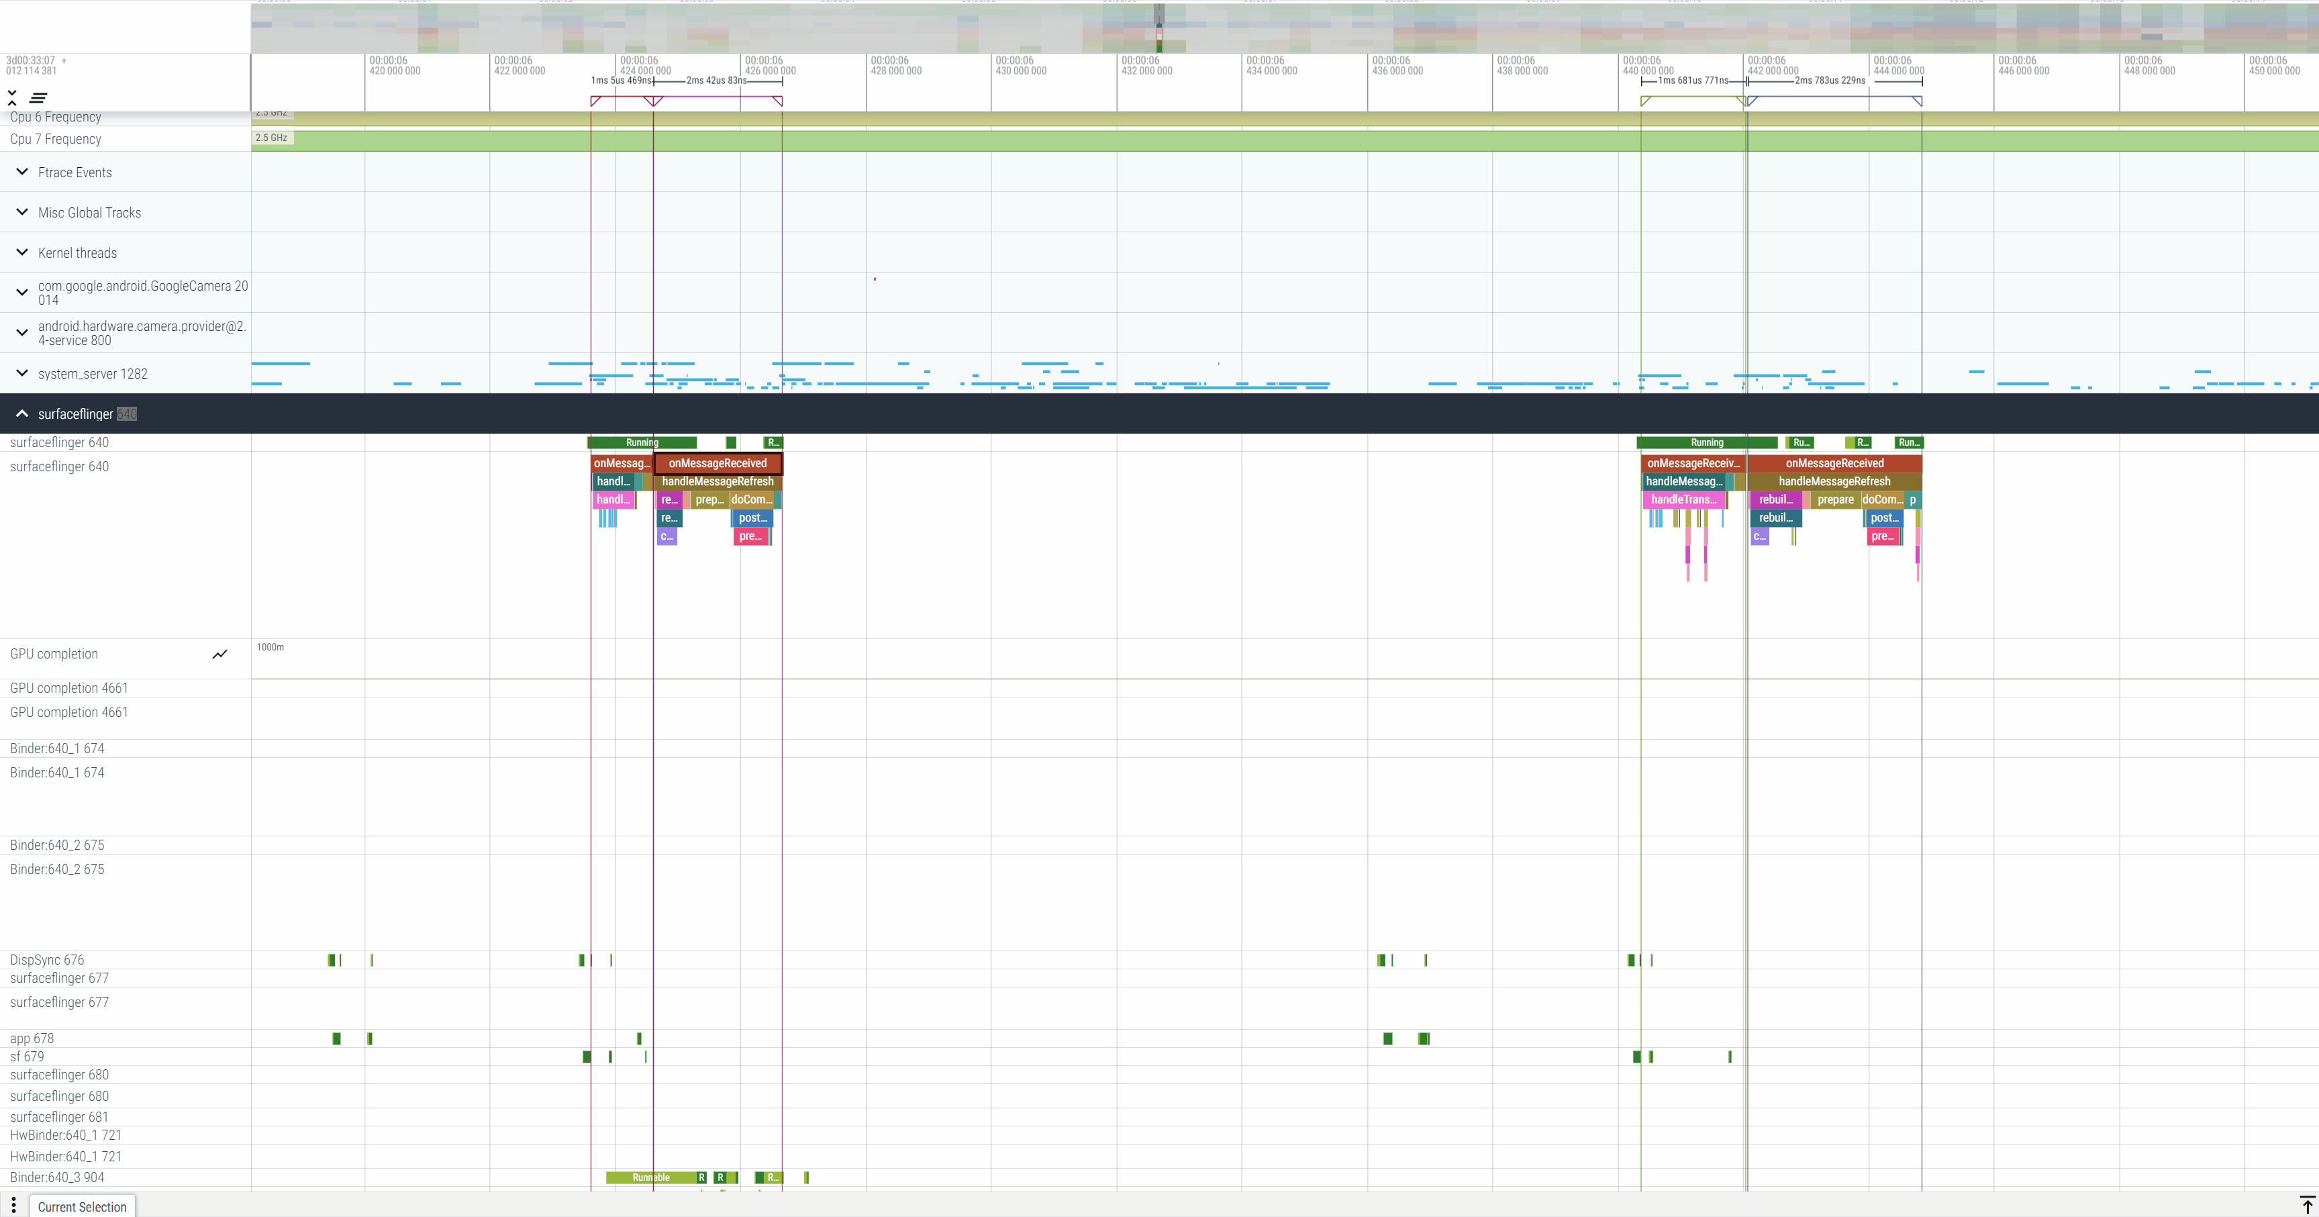Screen dimensions: 2319x1217
Task: Expand the android.hardware.camera.provider@2.4-service 800 process
Action: [23, 333]
